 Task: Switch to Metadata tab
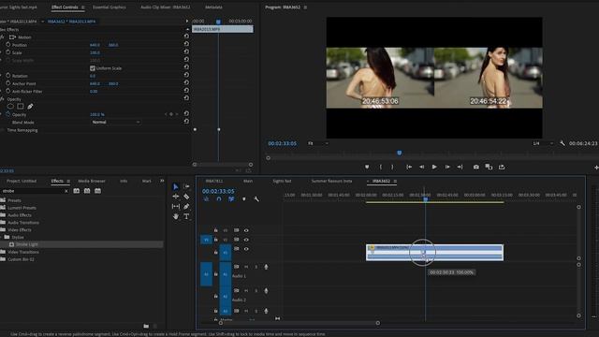coord(213,7)
